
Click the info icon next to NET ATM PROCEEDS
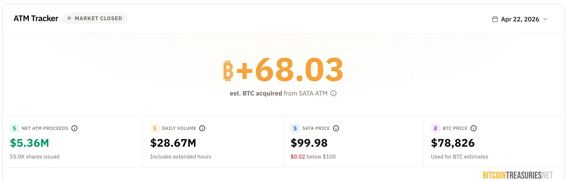pyautogui.click(x=75, y=128)
